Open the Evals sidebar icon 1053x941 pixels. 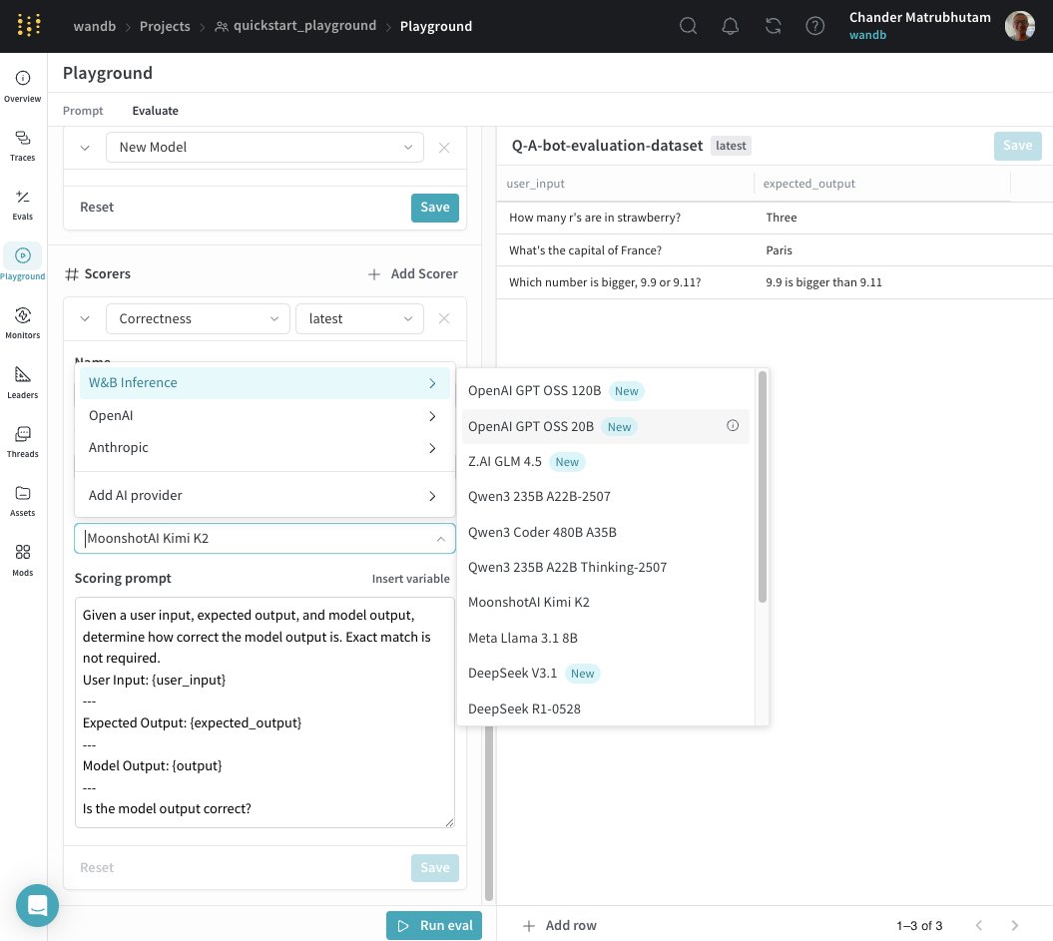tap(23, 204)
